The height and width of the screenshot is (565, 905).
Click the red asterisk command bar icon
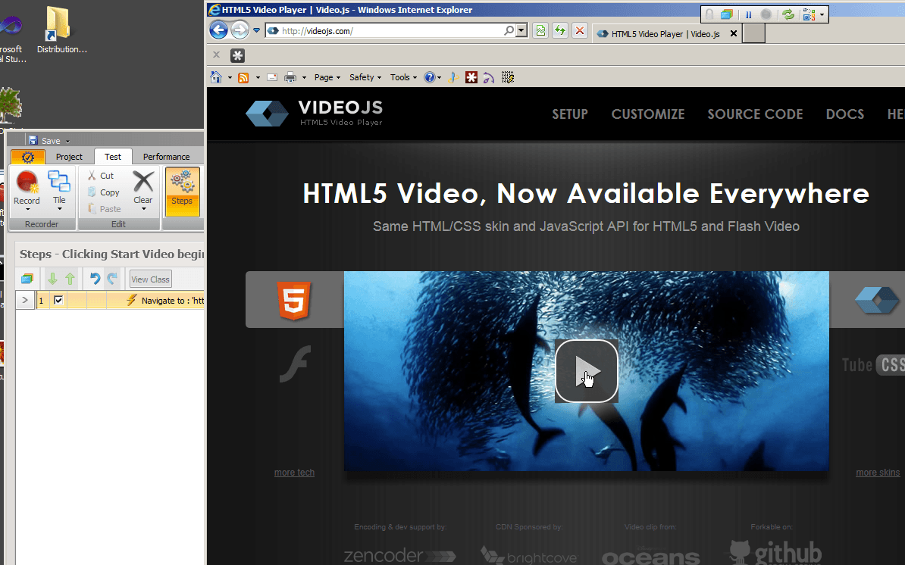click(471, 77)
